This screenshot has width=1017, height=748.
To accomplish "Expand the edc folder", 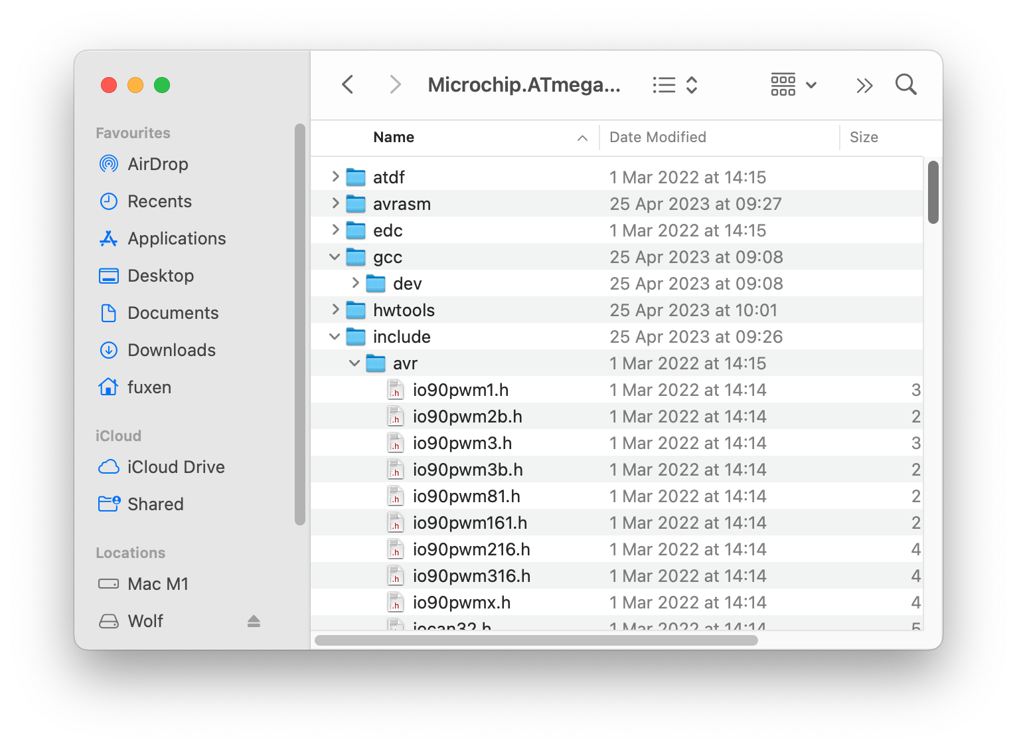I will pyautogui.click(x=335, y=230).
